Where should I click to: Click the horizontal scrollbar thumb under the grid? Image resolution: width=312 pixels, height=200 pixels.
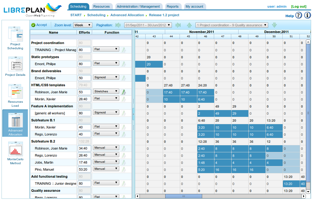tap(184, 196)
